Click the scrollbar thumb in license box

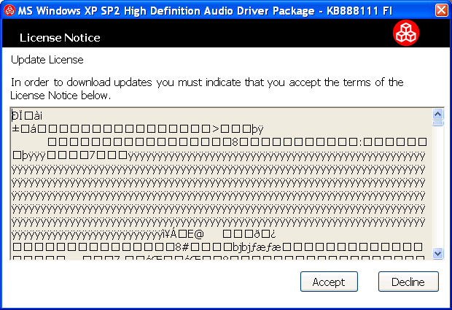tap(438, 123)
